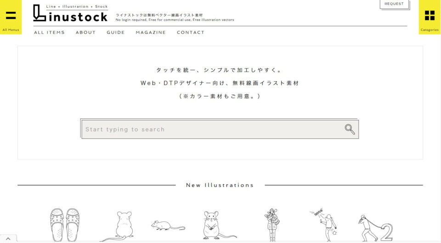Select the person kicking illustration

pyautogui.click(x=324, y=225)
